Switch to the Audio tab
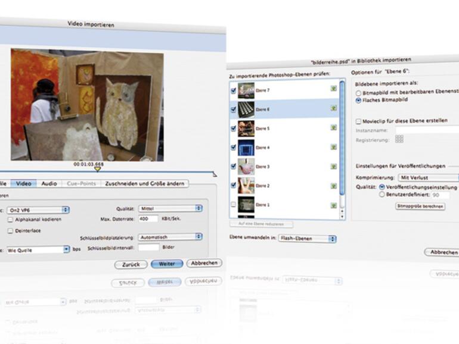This screenshot has width=459, height=344. [x=49, y=183]
